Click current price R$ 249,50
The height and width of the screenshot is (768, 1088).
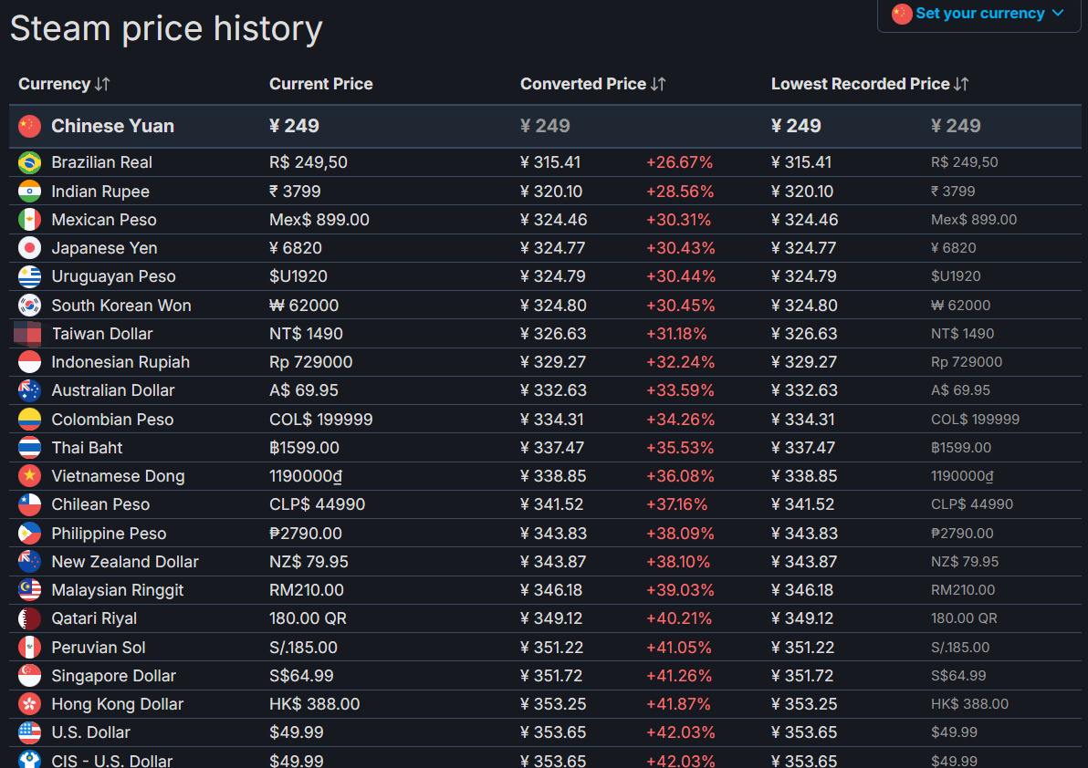click(309, 162)
